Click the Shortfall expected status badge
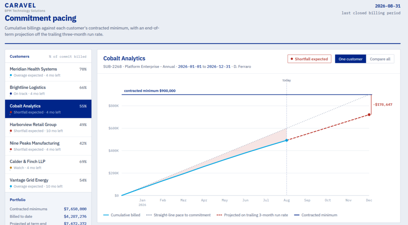Image resolution: width=408 pixels, height=225 pixels. click(x=309, y=59)
